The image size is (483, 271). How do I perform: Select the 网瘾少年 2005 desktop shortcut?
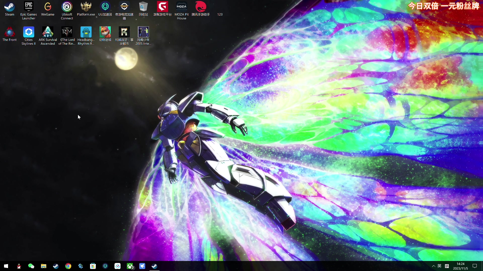click(143, 36)
